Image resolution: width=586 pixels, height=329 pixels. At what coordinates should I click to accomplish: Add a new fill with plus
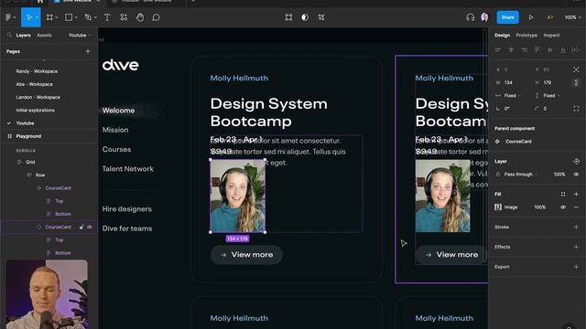tap(576, 194)
